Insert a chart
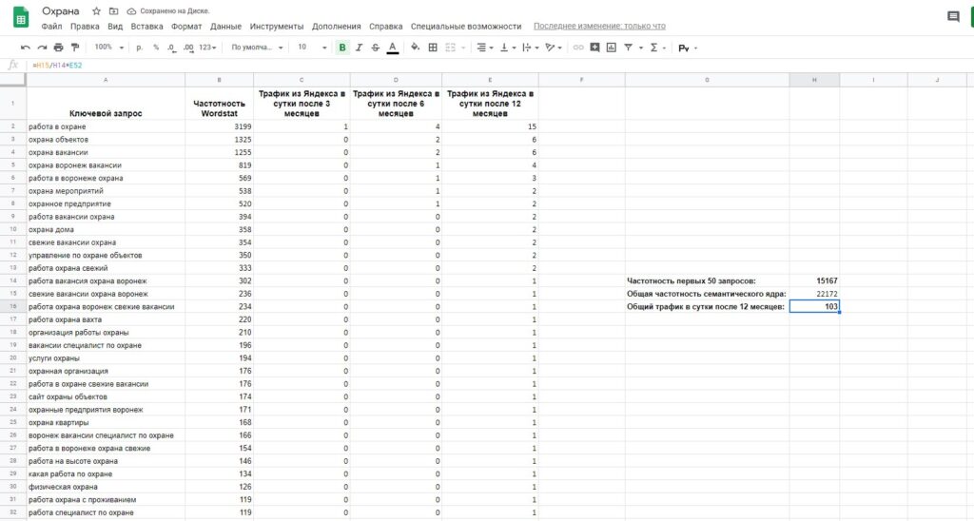 (611, 47)
